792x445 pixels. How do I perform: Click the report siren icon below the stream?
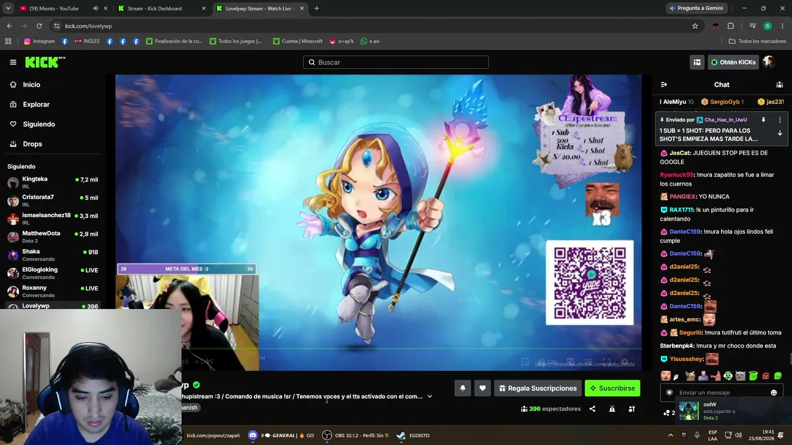[x=612, y=409]
